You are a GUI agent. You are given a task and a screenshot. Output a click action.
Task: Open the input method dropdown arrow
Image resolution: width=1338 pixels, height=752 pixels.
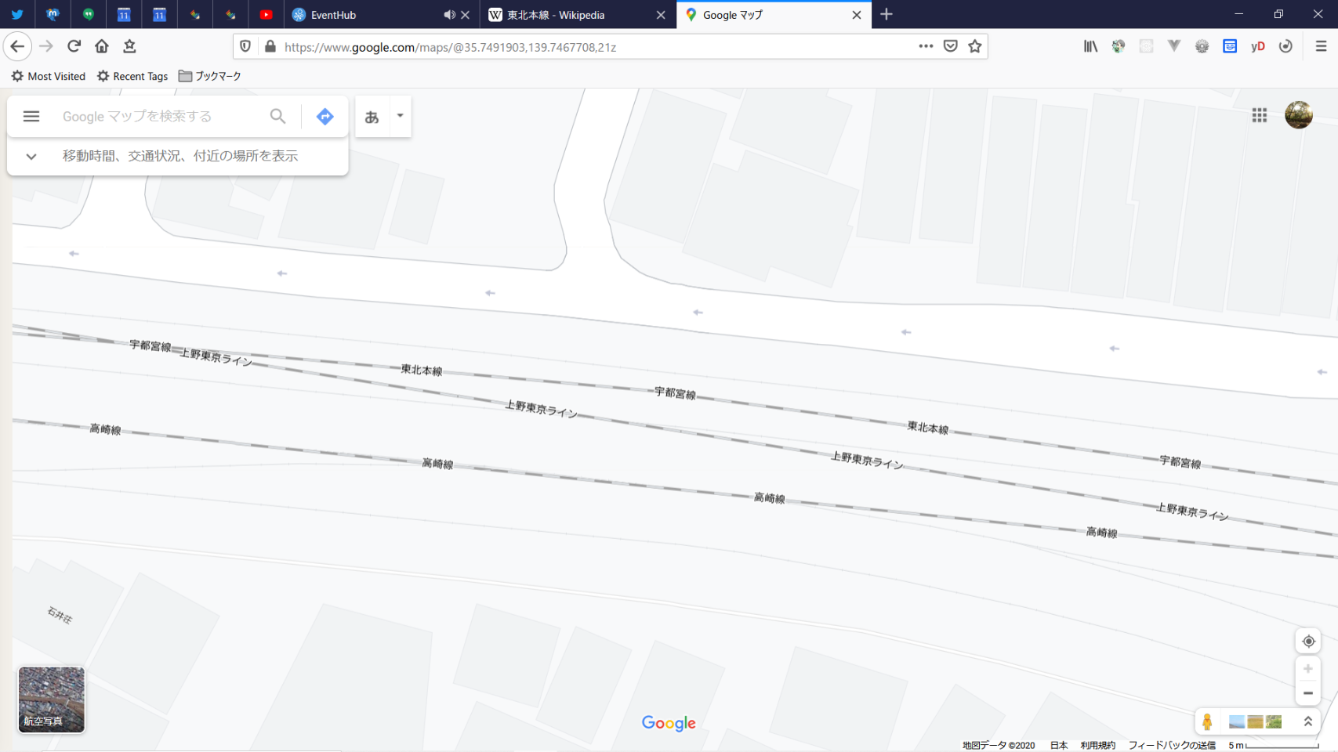400,116
